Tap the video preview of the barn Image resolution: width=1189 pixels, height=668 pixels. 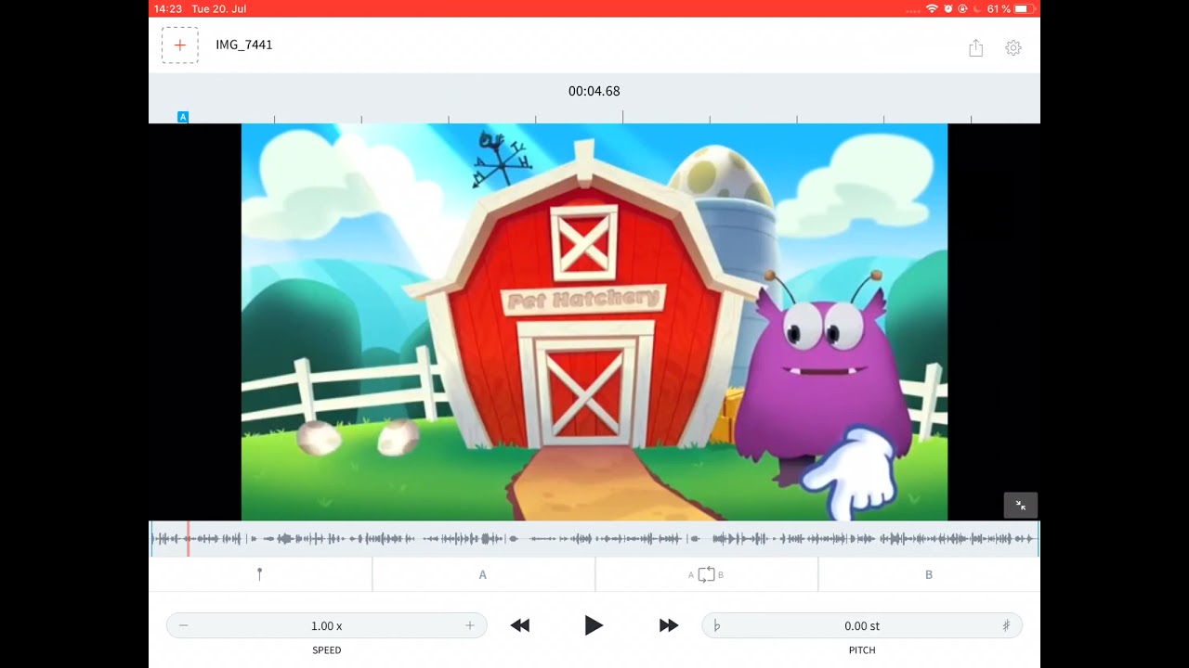594,322
